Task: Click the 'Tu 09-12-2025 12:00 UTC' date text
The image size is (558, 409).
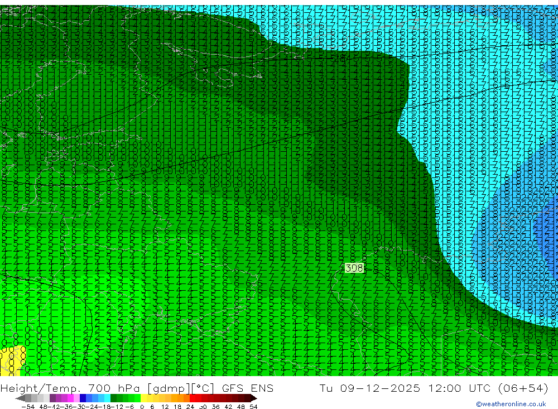Action: click(x=406, y=388)
